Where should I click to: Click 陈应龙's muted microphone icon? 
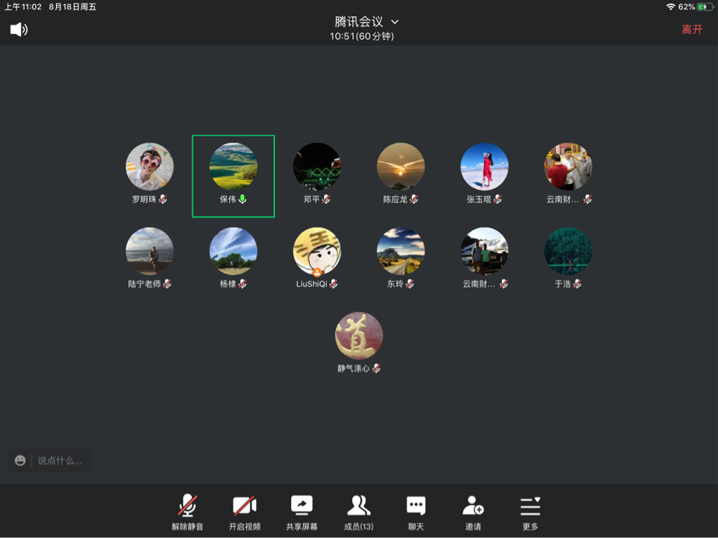[413, 199]
